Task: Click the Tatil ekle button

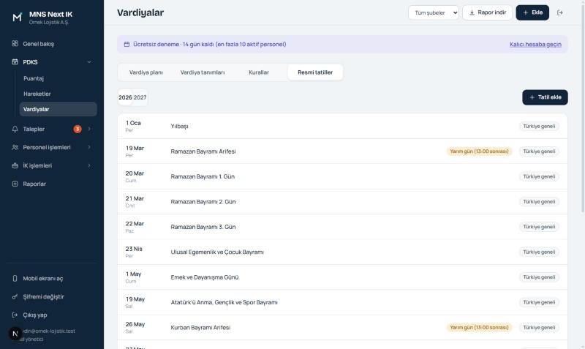Action: click(x=545, y=97)
